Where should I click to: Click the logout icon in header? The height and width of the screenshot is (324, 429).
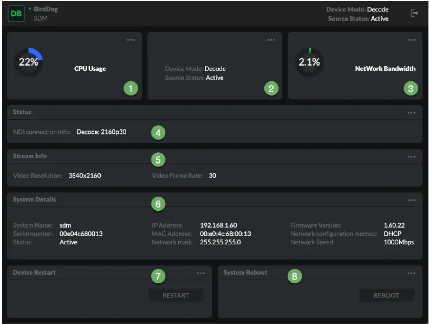point(414,13)
